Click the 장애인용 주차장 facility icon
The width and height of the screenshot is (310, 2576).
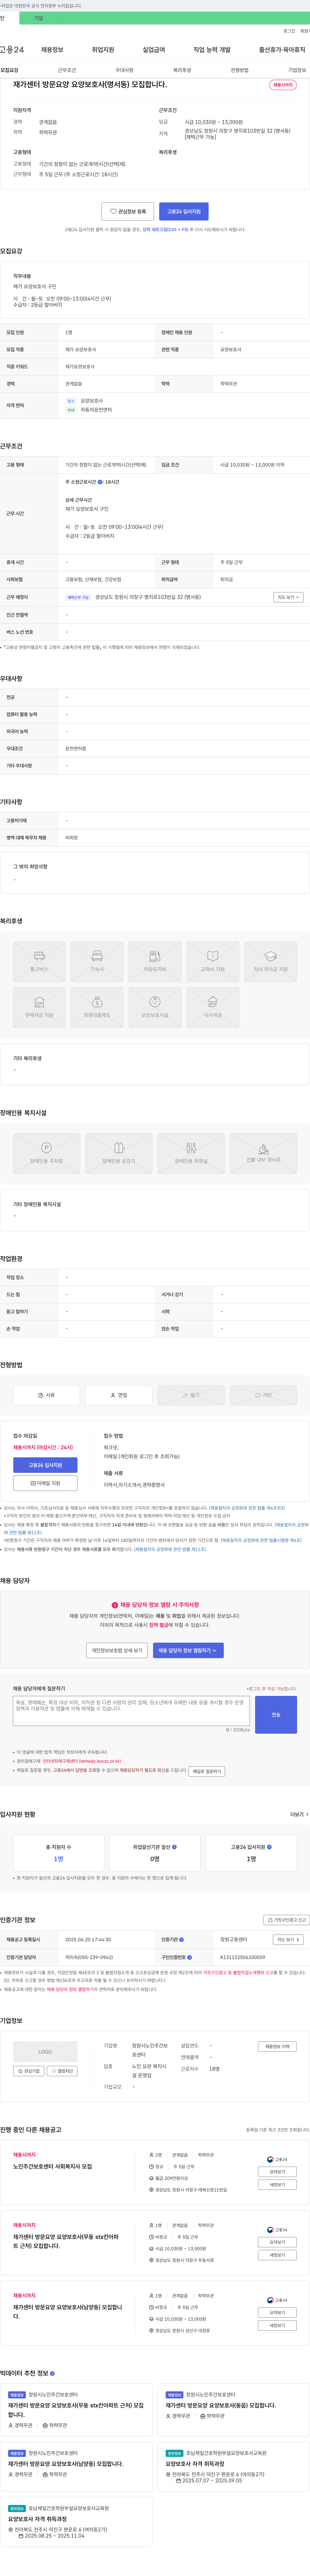click(46, 1153)
